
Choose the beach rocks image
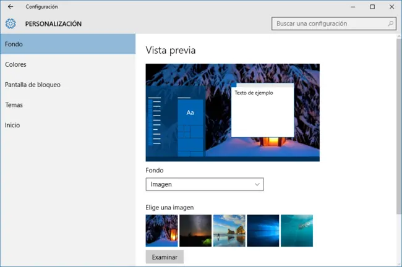(x=229, y=231)
